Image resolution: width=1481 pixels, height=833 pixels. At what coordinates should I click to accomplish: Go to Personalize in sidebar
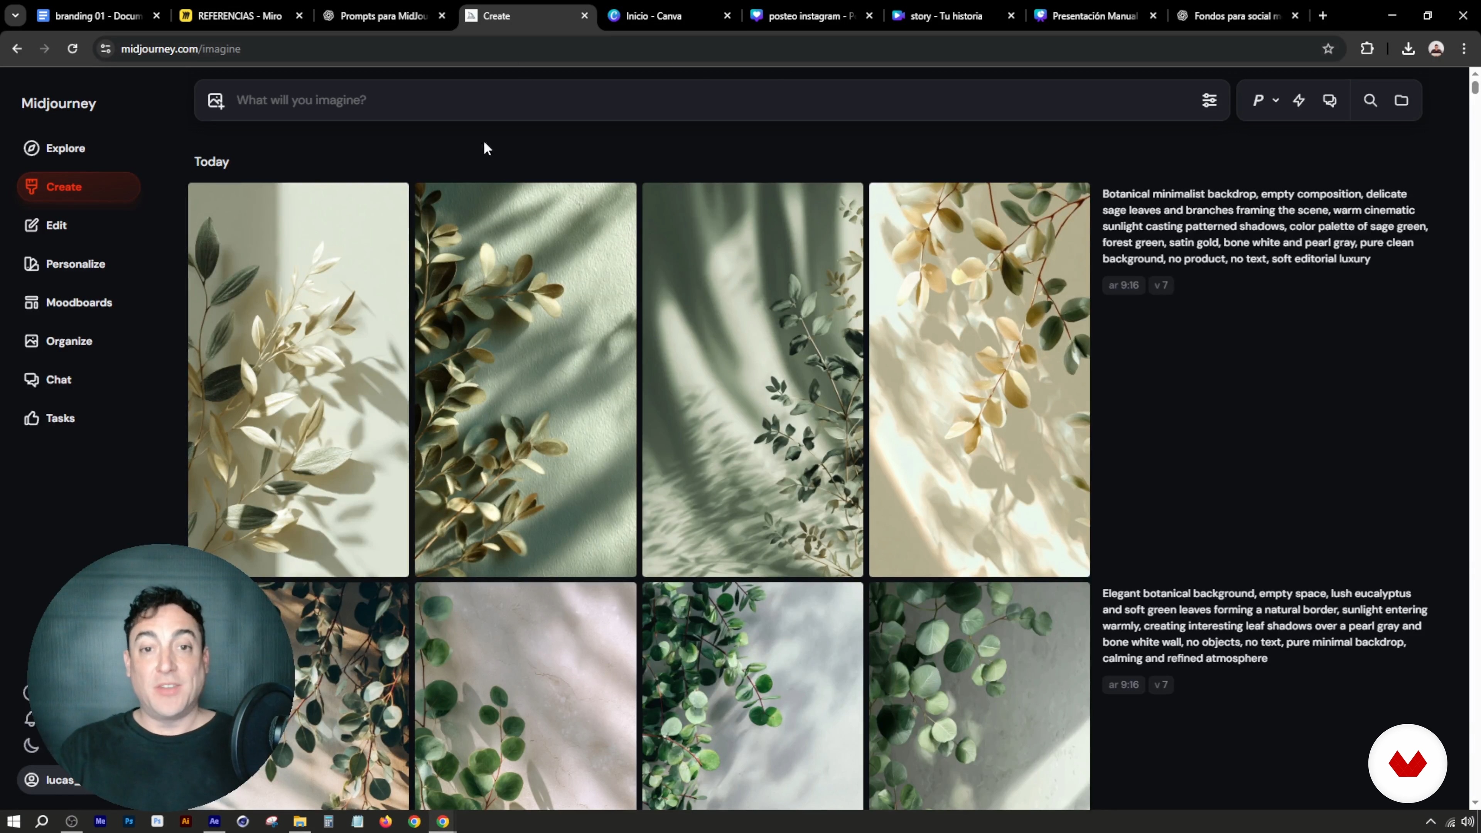pos(65,264)
